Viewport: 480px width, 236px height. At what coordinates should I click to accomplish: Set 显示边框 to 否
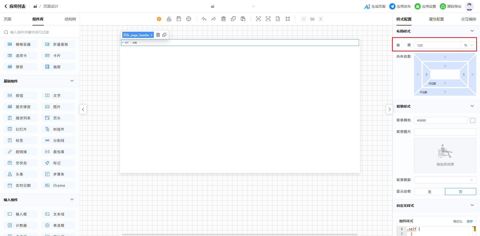pyautogui.click(x=460, y=192)
